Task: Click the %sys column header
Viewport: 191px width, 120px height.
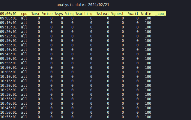Action: point(59,14)
